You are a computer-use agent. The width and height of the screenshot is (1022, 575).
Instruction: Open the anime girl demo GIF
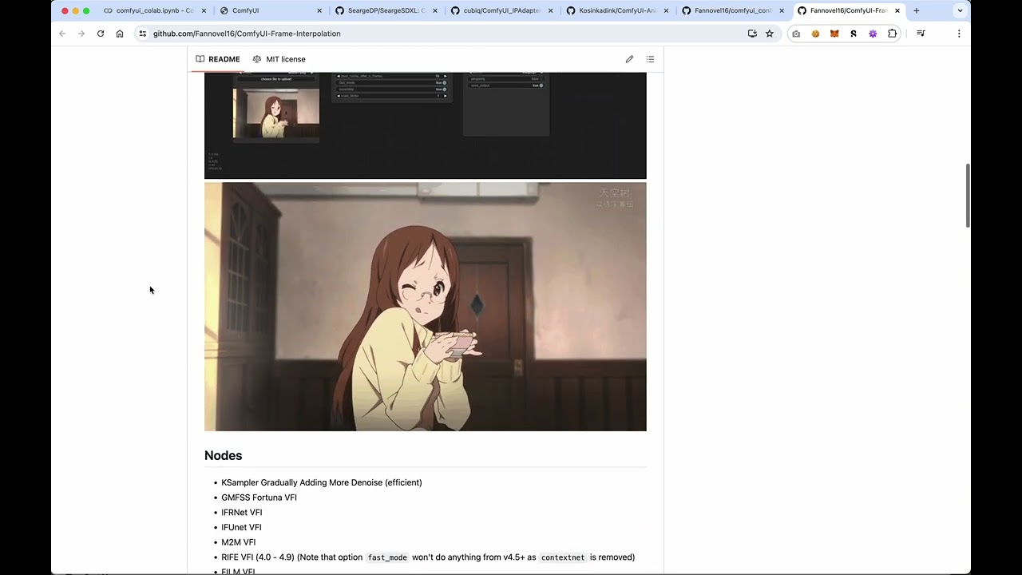425,307
